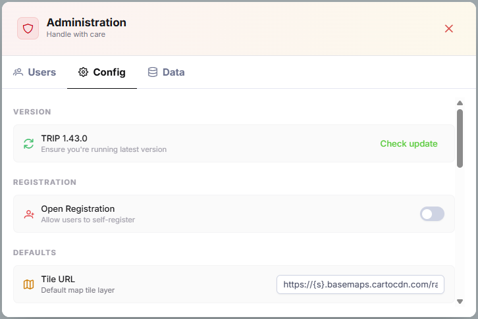Switch to the Users tab
The width and height of the screenshot is (478, 319).
(x=41, y=72)
